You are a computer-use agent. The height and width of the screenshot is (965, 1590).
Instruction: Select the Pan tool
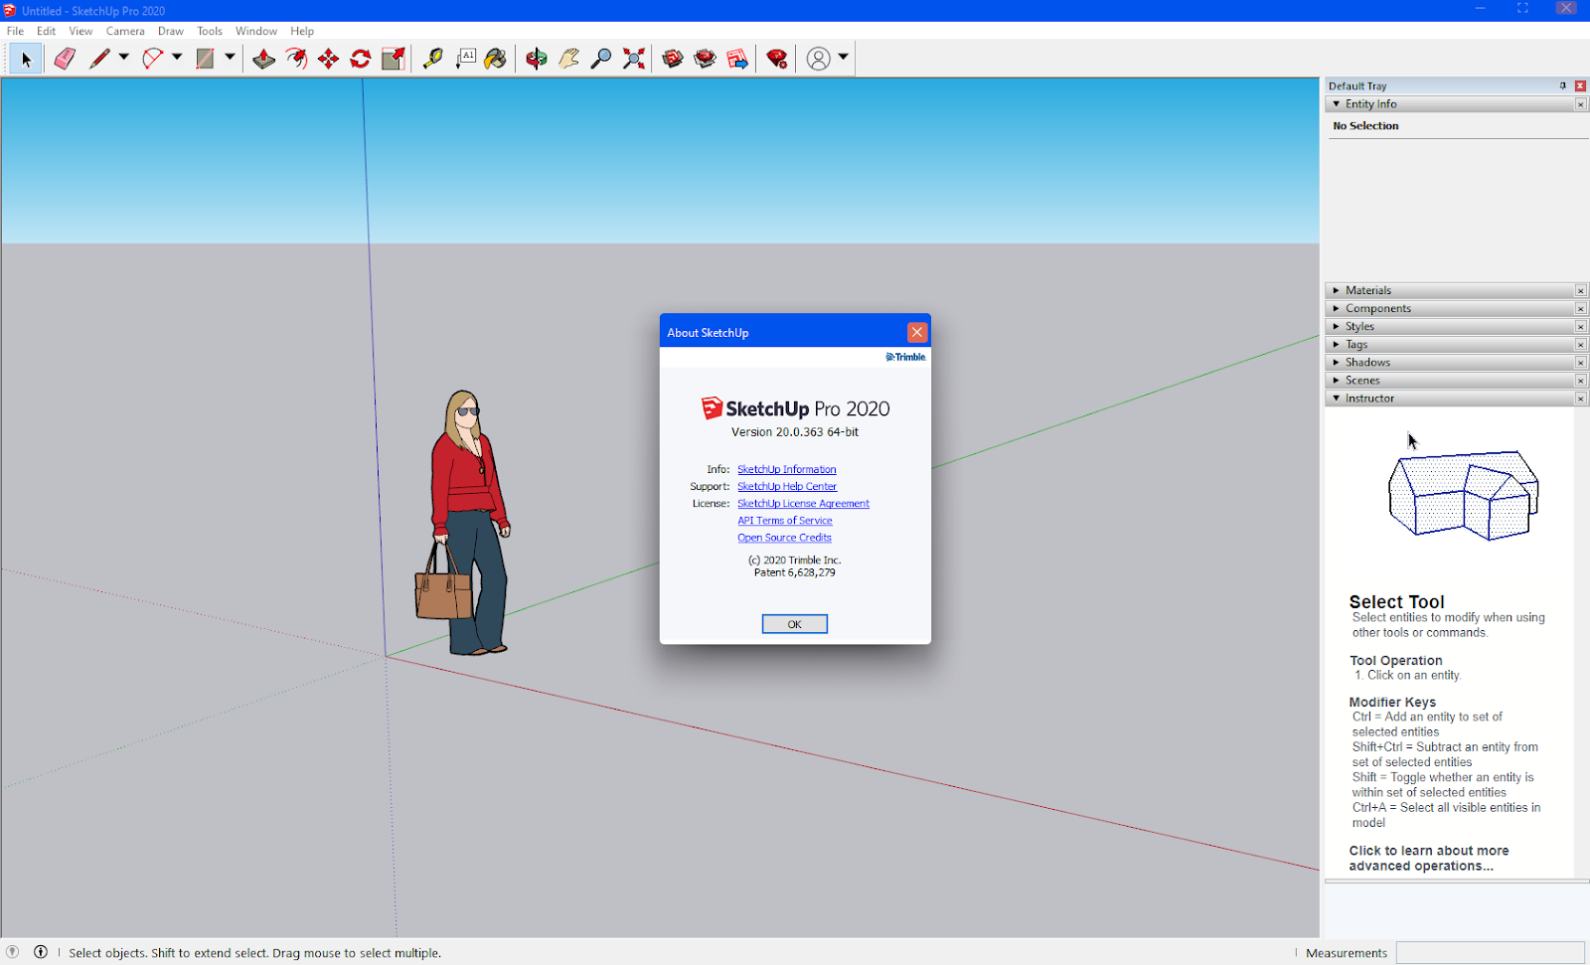(567, 58)
